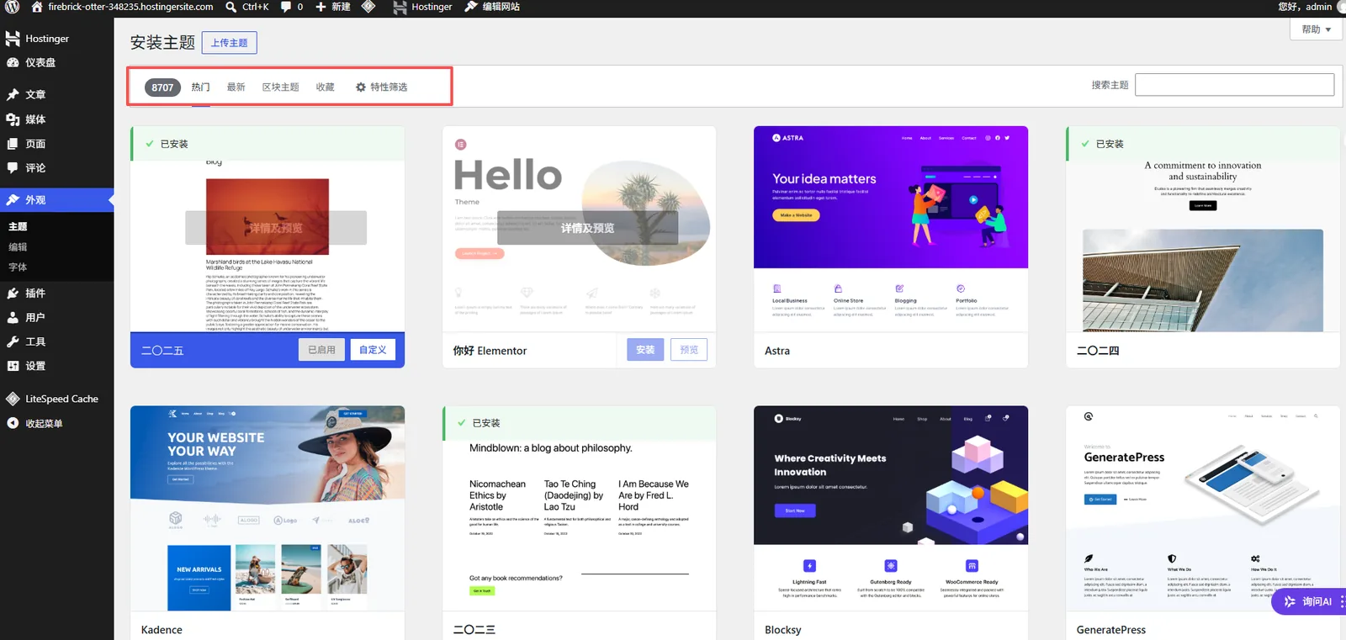This screenshot has height=640, width=1346.
Task: Click the 询问AI assistant button
Action: (x=1309, y=601)
